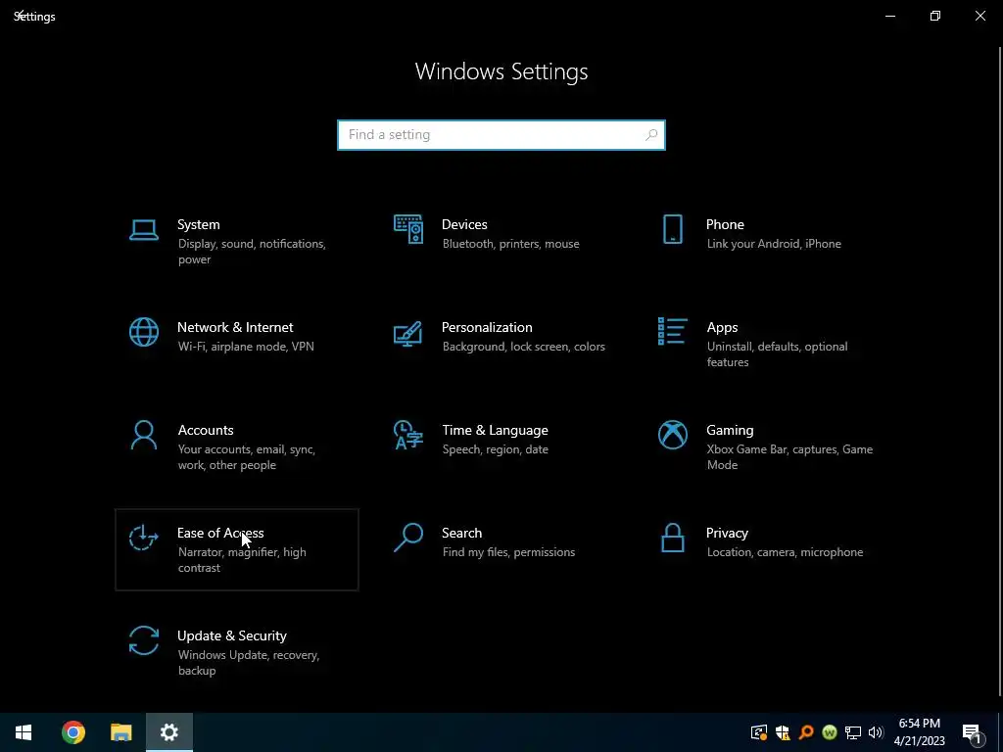Go to Phone settings title
Image resolution: width=1003 pixels, height=752 pixels.
tap(725, 224)
